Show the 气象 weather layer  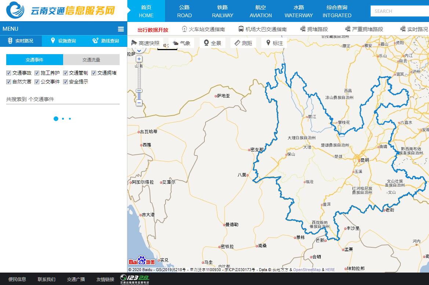(x=181, y=43)
